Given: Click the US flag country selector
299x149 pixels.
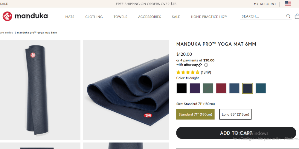Looking at the screenshot, I should pos(288,4).
